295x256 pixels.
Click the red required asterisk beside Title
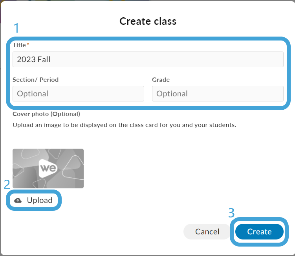pyautogui.click(x=27, y=44)
